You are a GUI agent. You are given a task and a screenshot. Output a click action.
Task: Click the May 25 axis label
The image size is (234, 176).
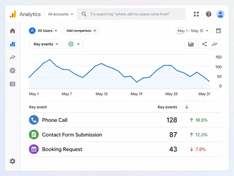coord(172,94)
